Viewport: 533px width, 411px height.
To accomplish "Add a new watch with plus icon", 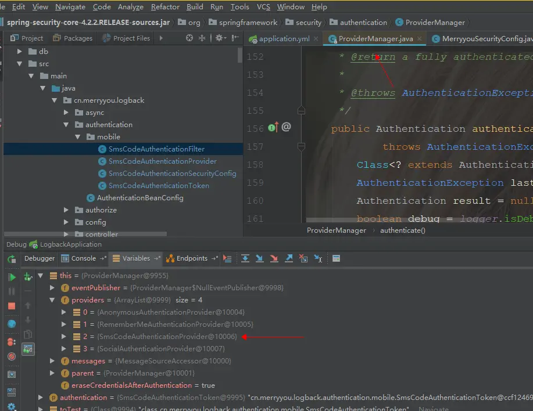I will 28,277.
